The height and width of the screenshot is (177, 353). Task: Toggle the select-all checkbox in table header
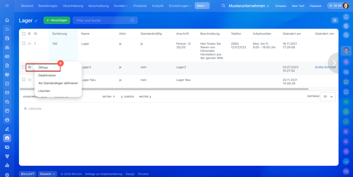tap(24, 34)
